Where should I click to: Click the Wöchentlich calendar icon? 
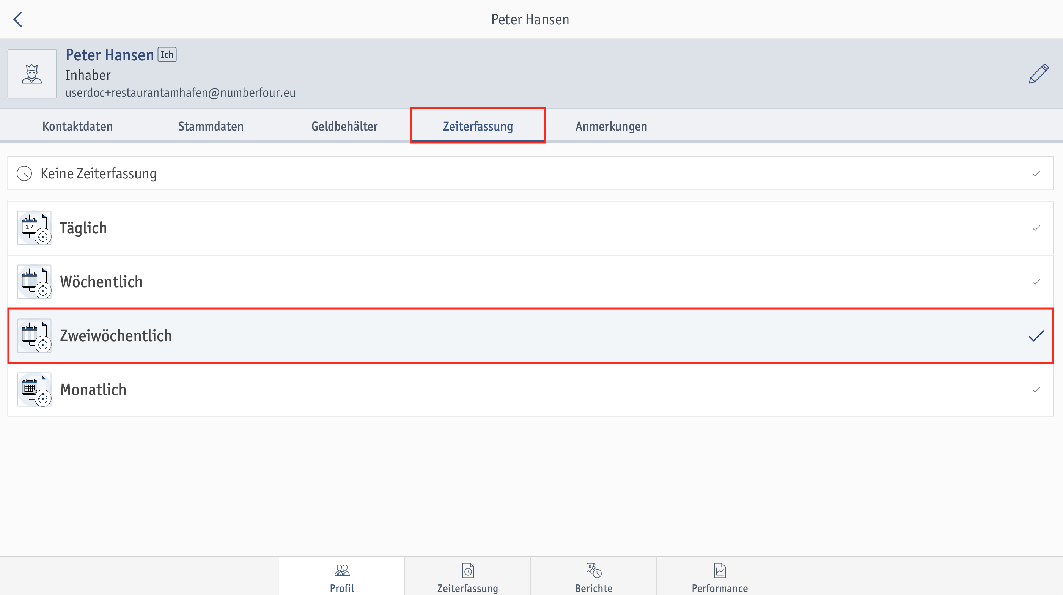click(34, 282)
